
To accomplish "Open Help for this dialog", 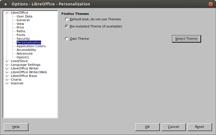I will (x=16, y=127).
